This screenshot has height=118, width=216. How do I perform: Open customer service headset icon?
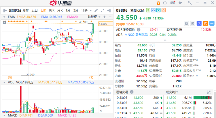tap(165, 3)
